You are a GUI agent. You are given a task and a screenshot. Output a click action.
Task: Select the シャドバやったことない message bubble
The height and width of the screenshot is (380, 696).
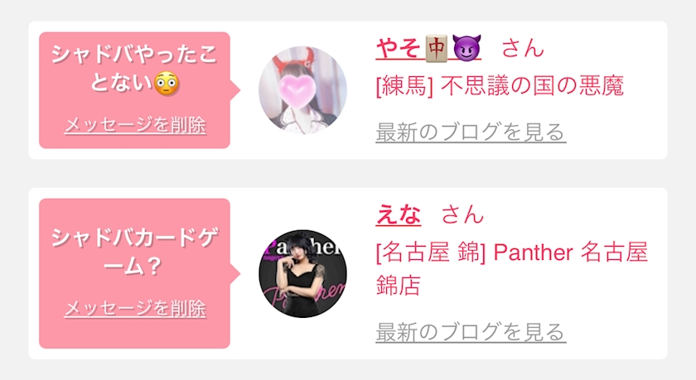(x=134, y=90)
